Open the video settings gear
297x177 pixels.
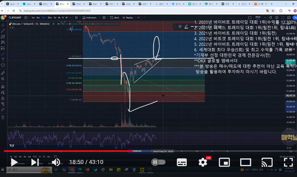[x=203, y=162]
